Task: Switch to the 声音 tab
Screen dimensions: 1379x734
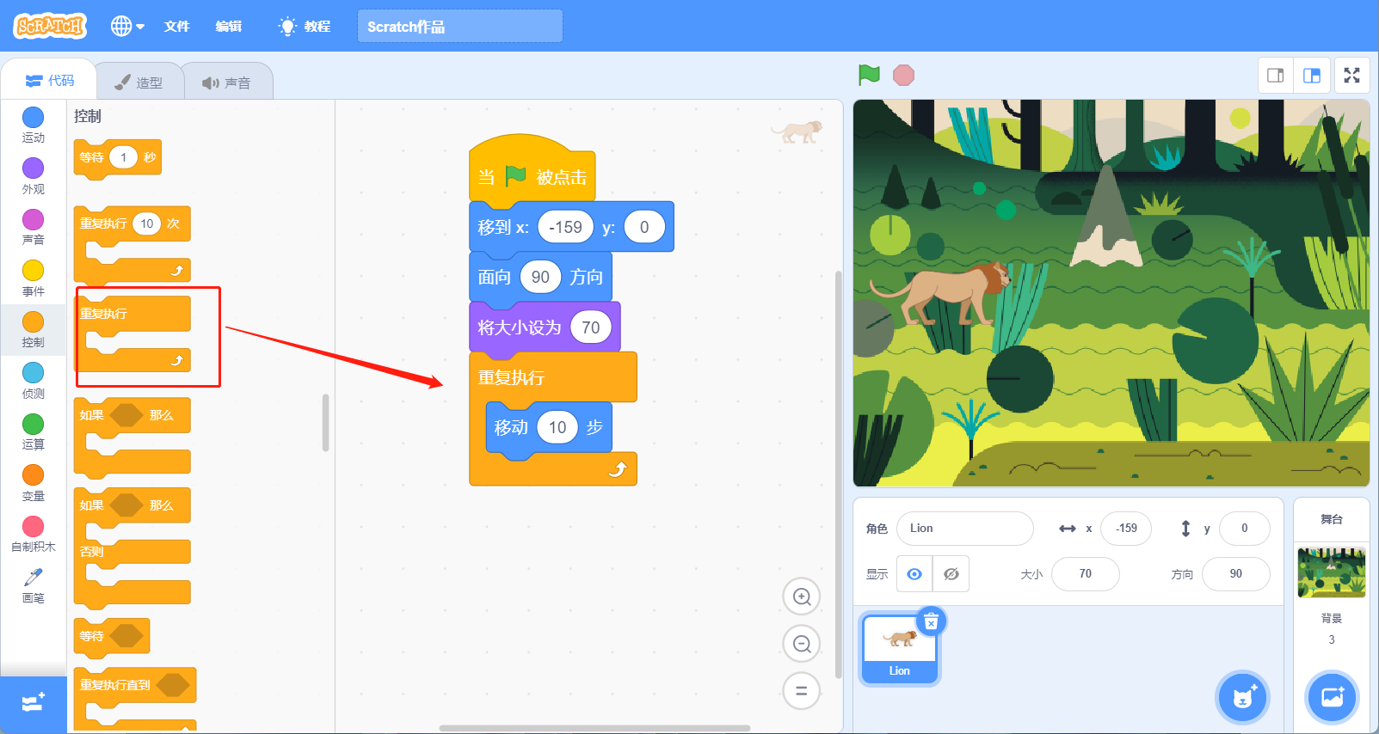Action: coord(227,83)
